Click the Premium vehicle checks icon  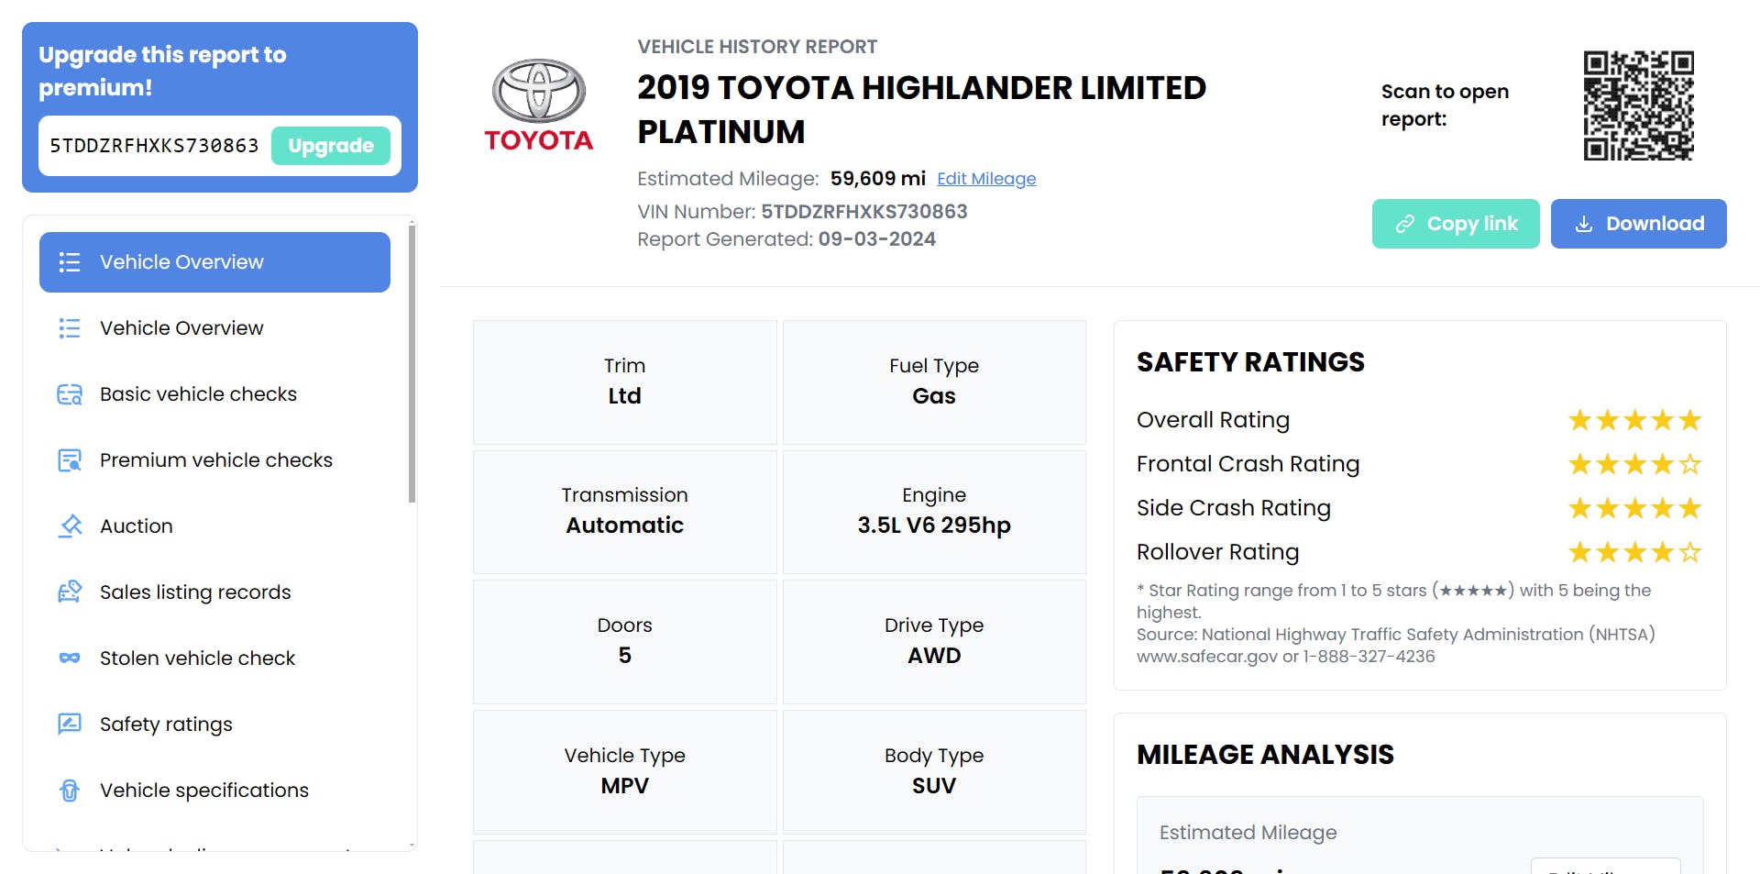click(x=70, y=460)
